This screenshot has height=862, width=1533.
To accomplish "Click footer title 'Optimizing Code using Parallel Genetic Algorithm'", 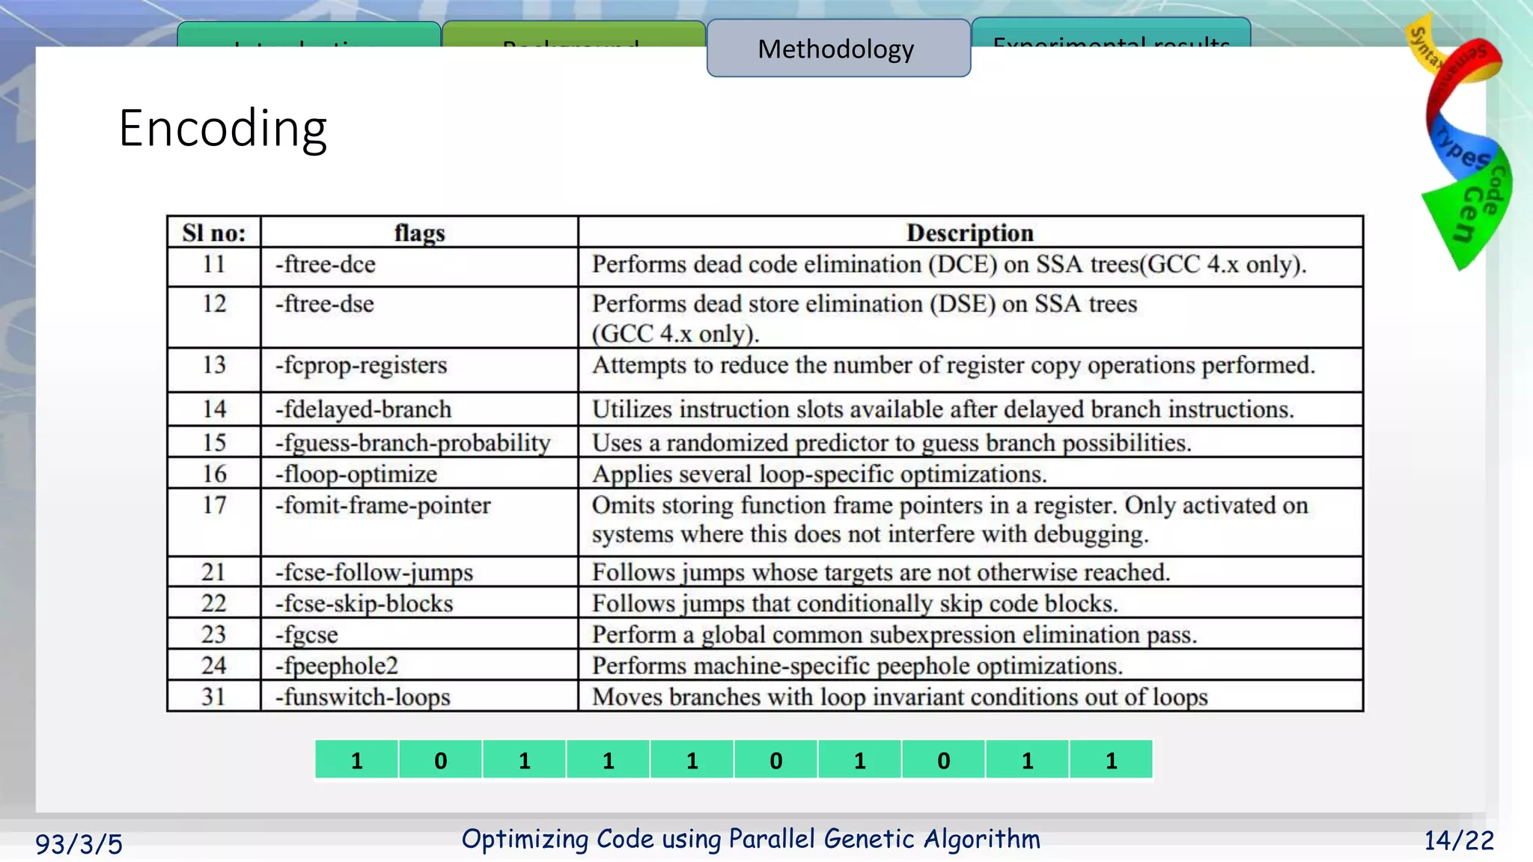I will click(x=751, y=840).
